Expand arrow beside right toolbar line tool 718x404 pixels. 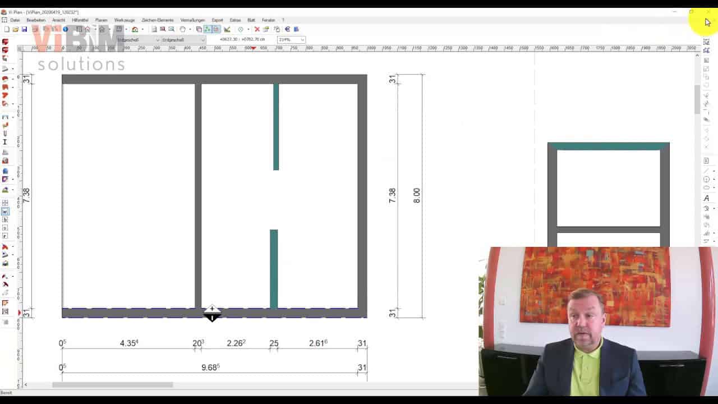coord(714,171)
